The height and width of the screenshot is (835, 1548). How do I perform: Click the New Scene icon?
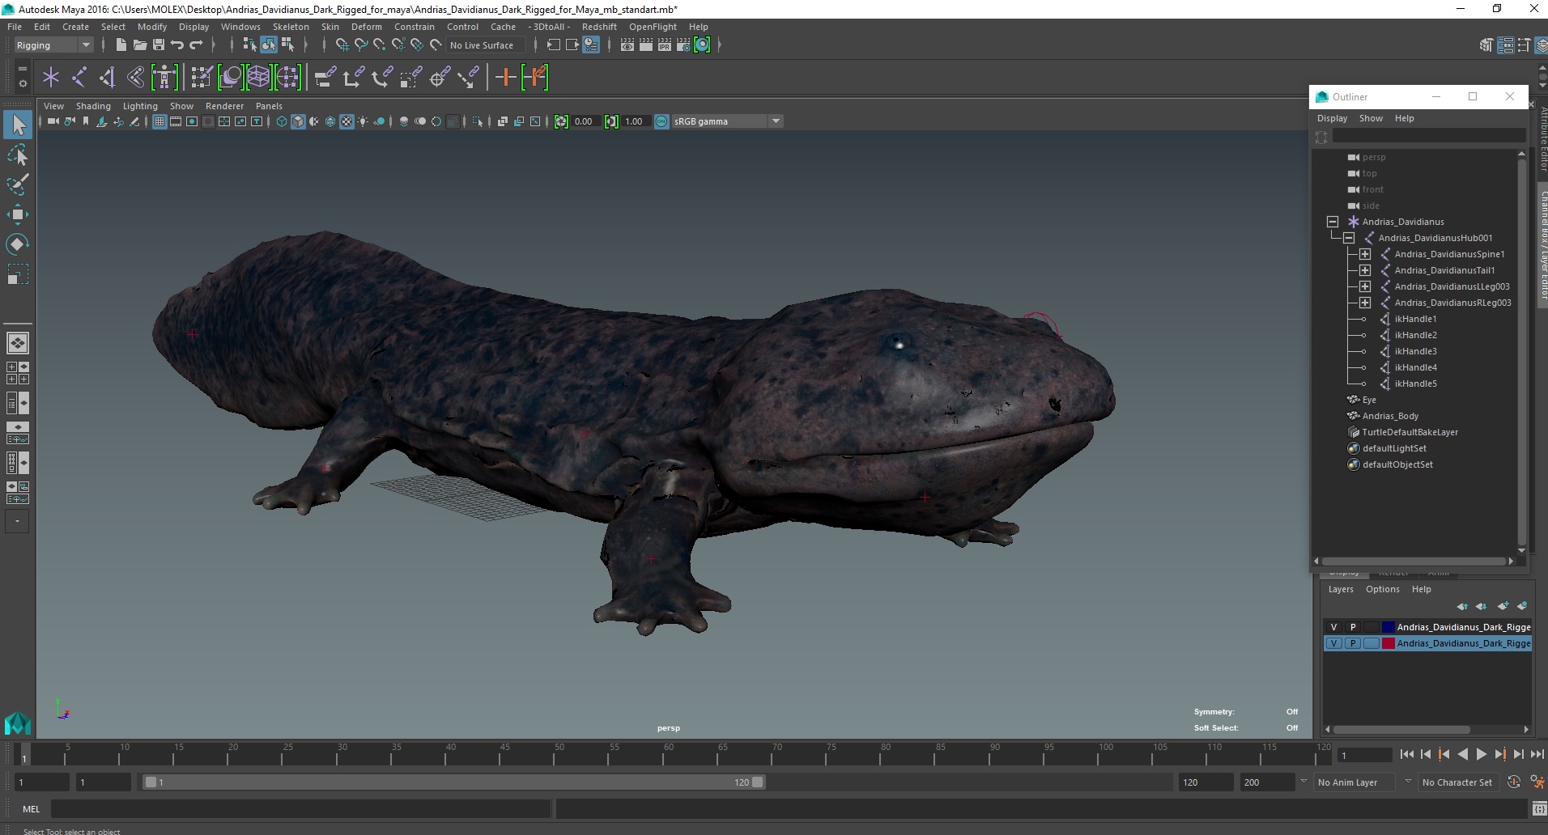[x=121, y=45]
